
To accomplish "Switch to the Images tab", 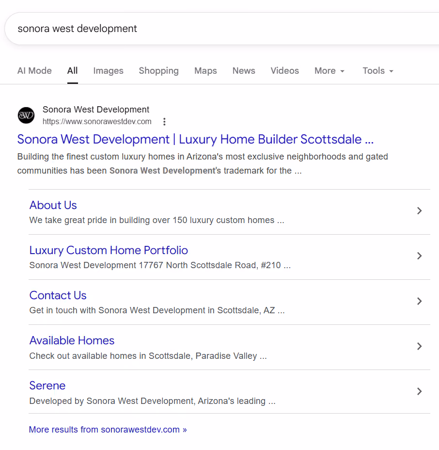I will (108, 71).
